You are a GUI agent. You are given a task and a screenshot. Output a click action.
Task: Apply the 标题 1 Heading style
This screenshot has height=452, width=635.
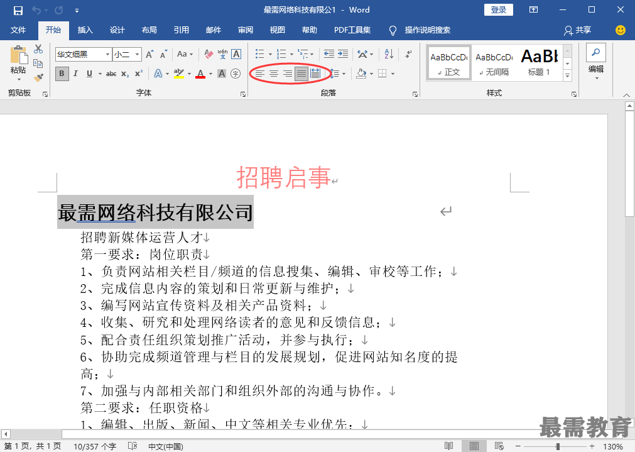[x=539, y=62]
